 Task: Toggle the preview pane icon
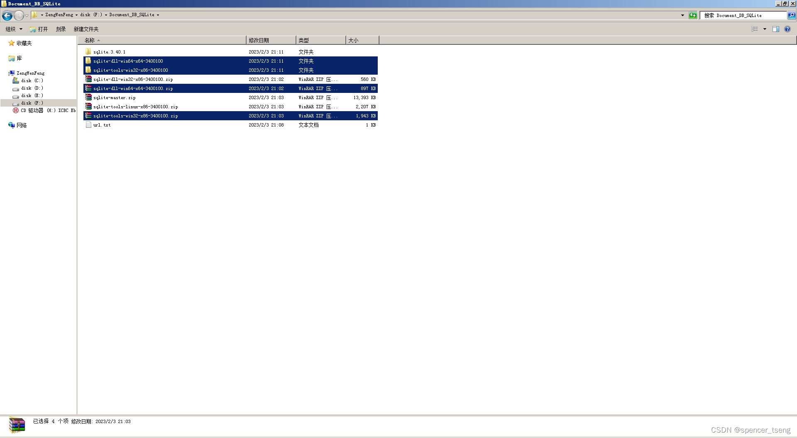coord(776,29)
